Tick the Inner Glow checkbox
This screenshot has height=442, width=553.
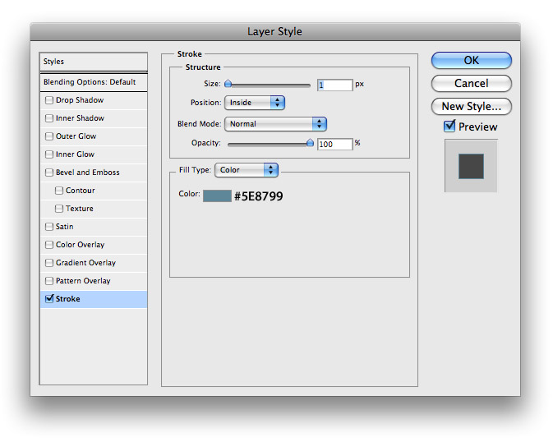coord(49,154)
